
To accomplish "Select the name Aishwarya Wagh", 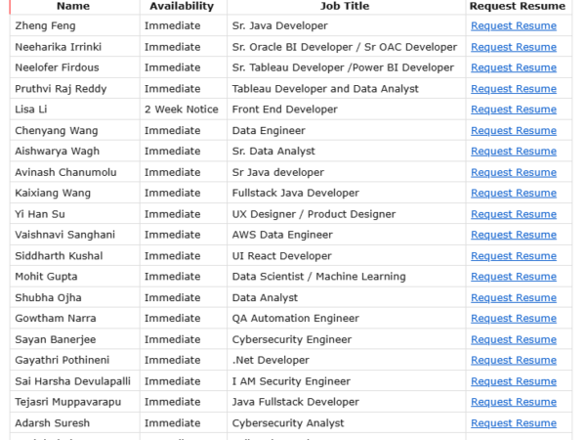I will 58,152.
